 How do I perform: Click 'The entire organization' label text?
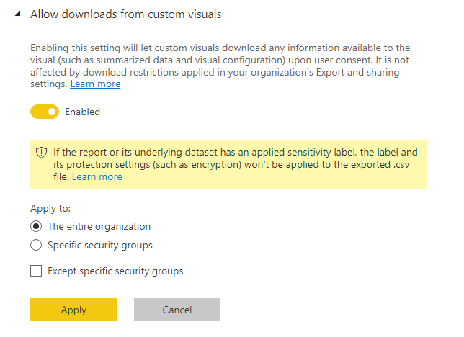pos(99,226)
